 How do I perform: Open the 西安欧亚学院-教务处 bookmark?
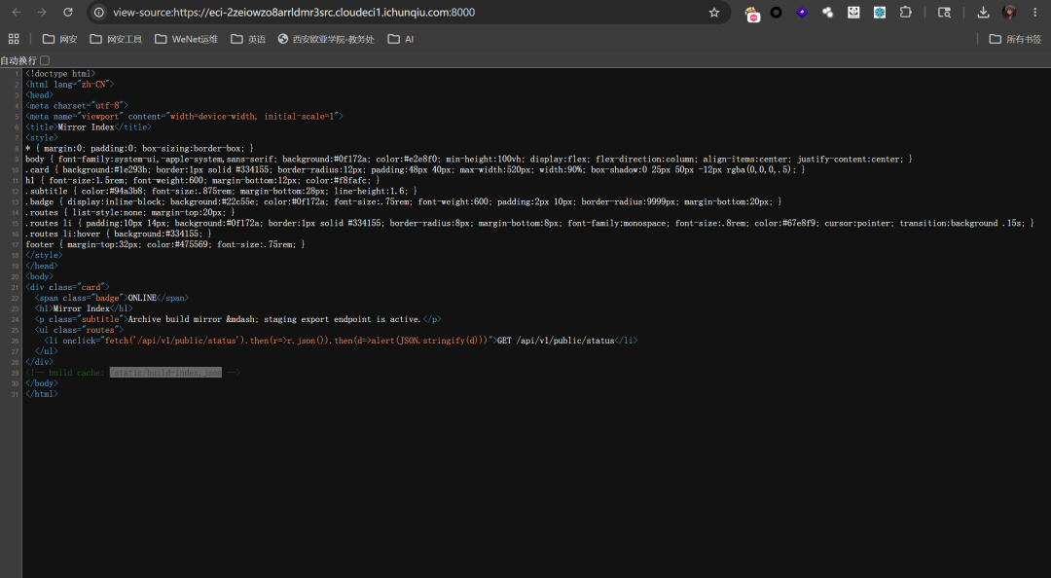coord(326,39)
